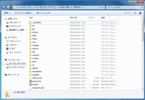Open ダウンロード in favorites
145x100 pixels.
13,22
